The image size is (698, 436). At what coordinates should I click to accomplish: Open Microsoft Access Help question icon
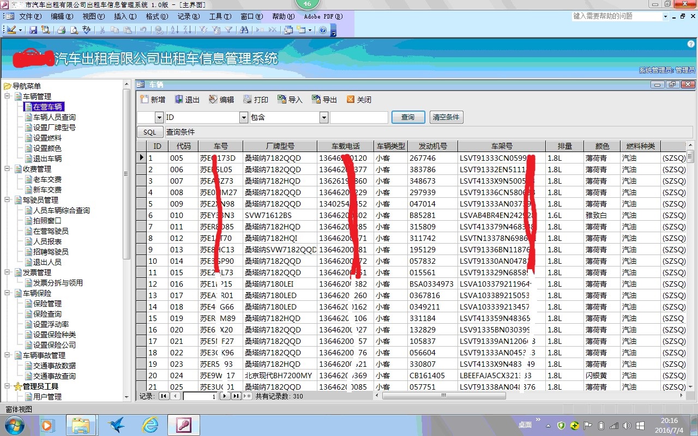click(323, 30)
